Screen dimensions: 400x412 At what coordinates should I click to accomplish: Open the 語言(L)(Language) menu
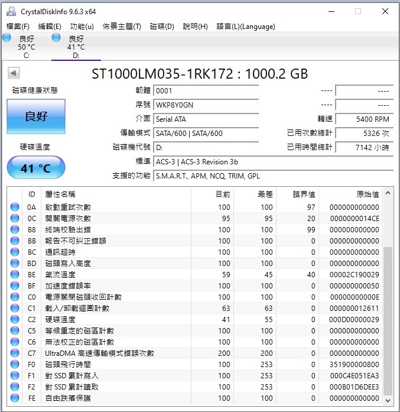pyautogui.click(x=246, y=27)
